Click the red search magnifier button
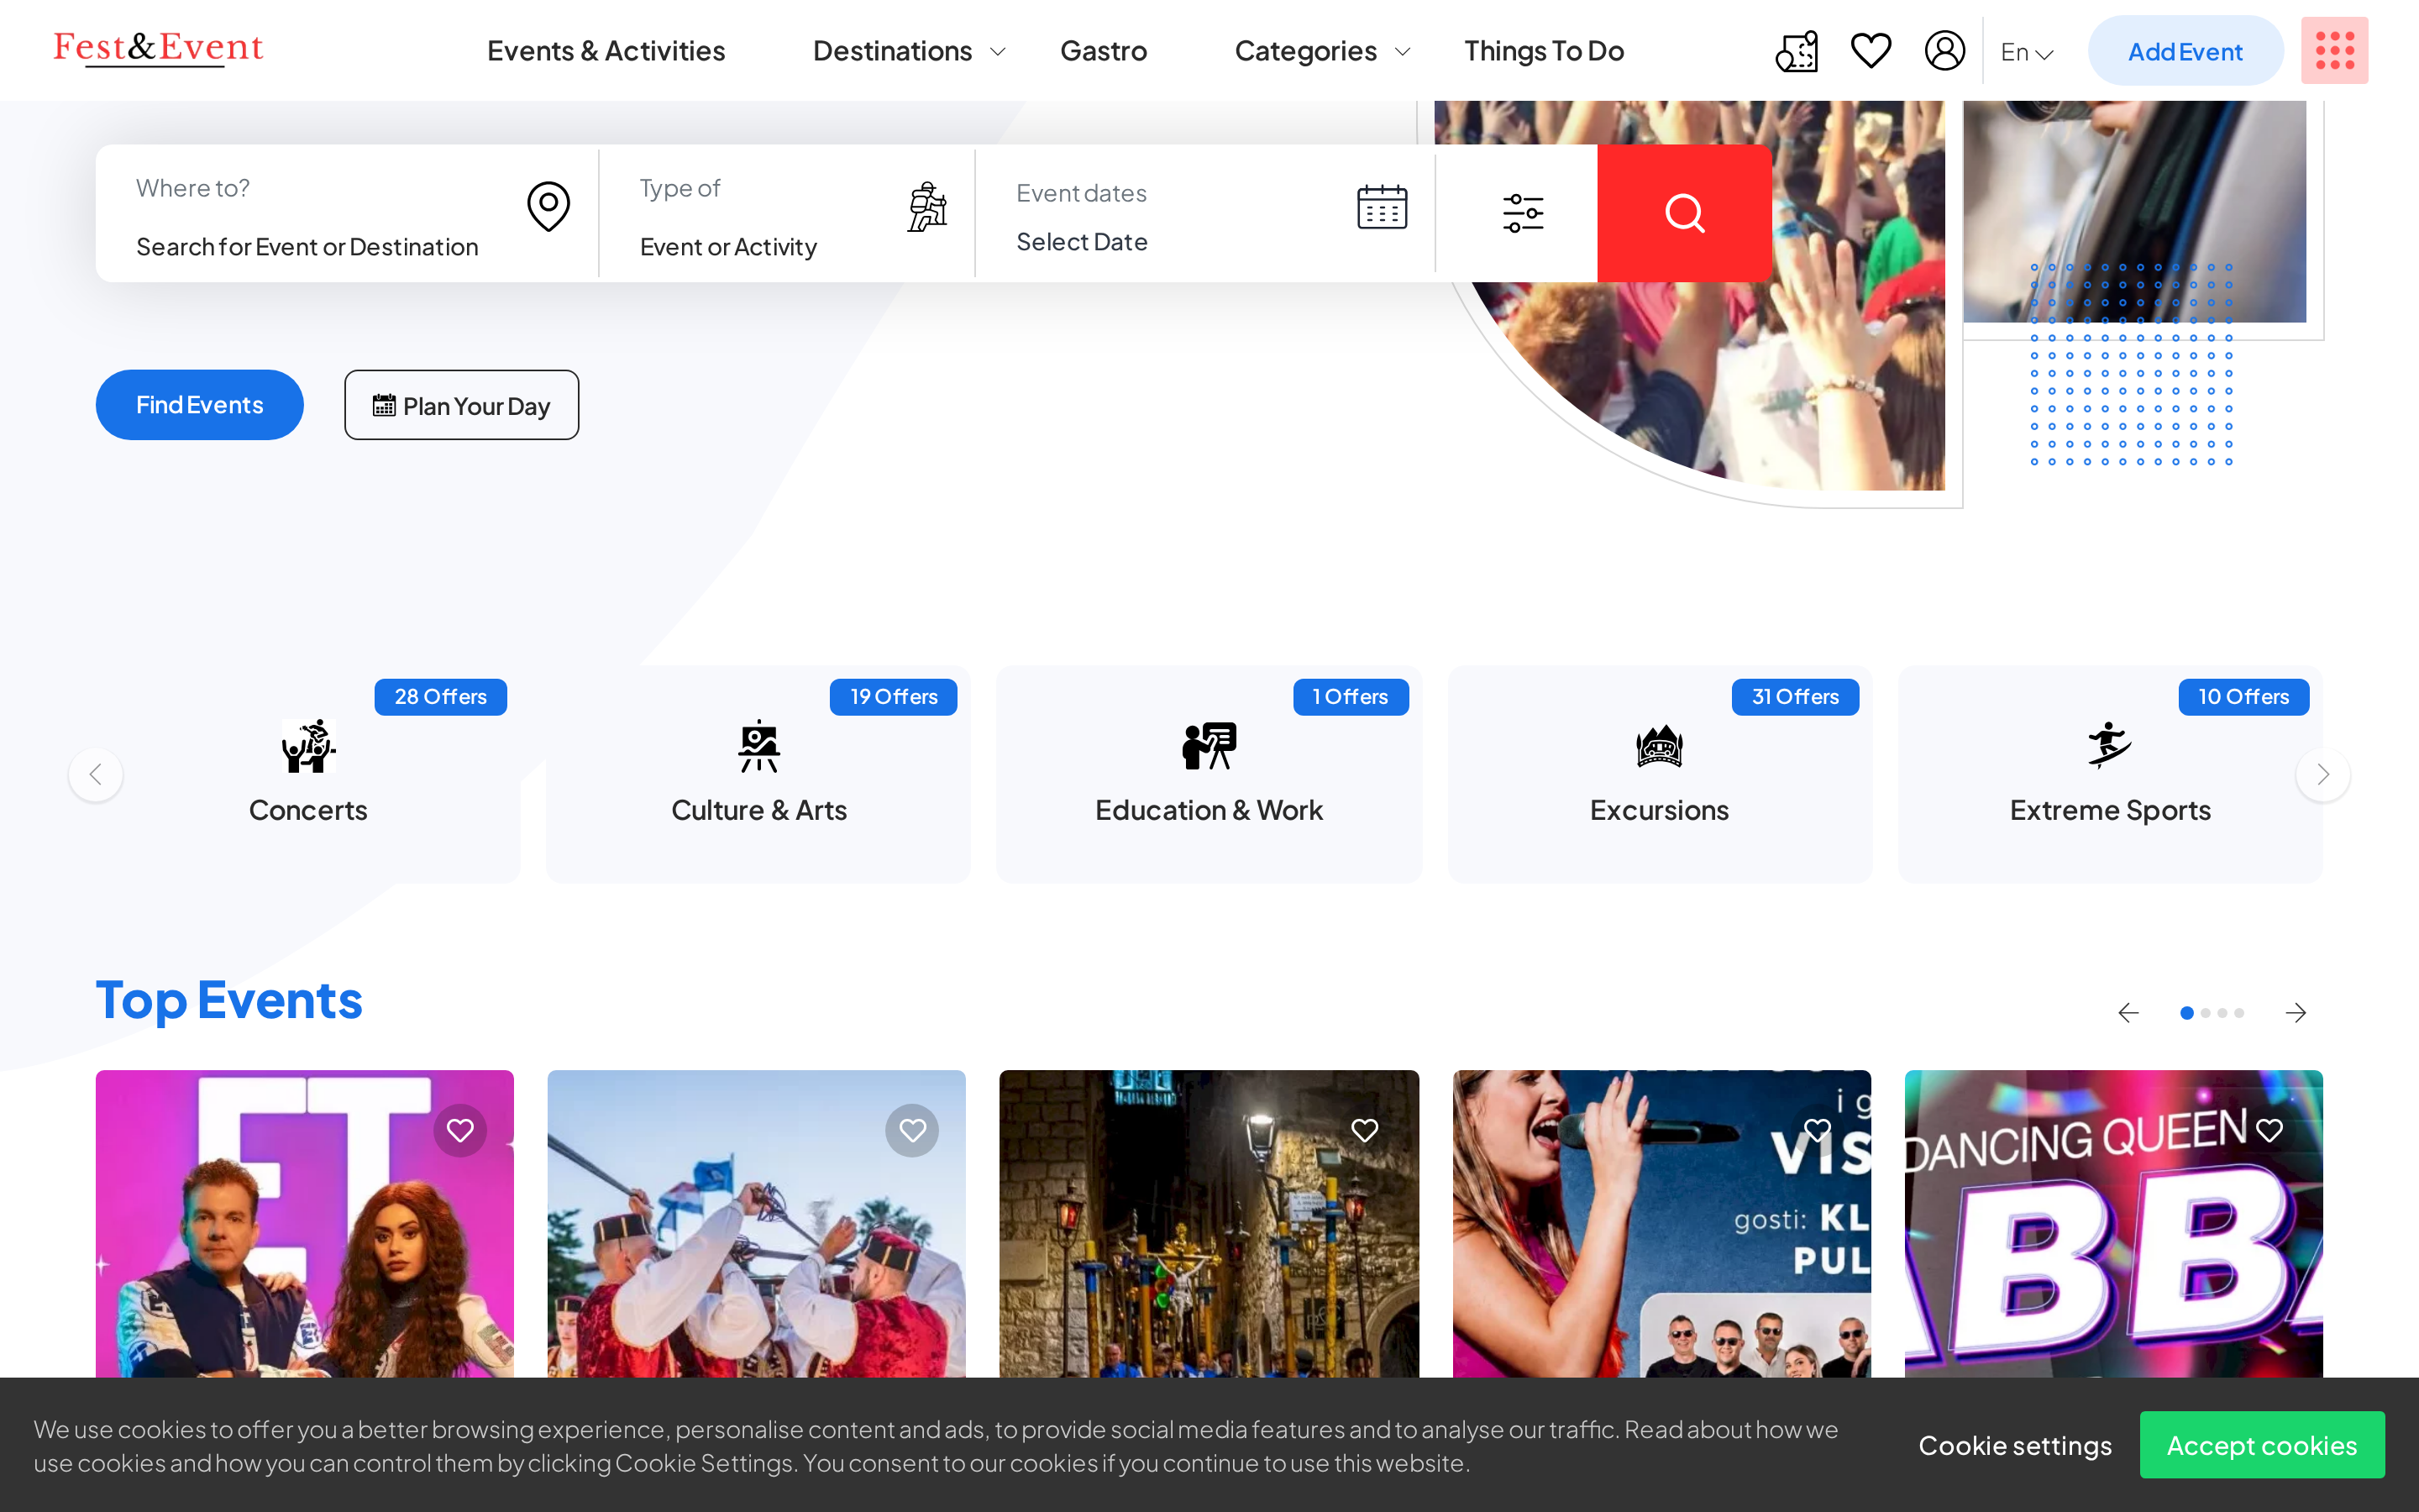This screenshot has width=2419, height=1512. click(1684, 213)
